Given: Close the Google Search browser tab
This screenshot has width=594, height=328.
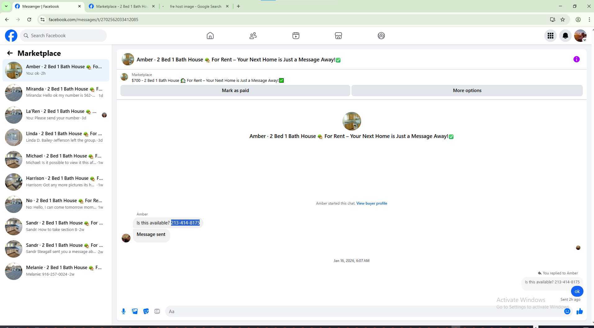Looking at the screenshot, I should click(227, 6).
